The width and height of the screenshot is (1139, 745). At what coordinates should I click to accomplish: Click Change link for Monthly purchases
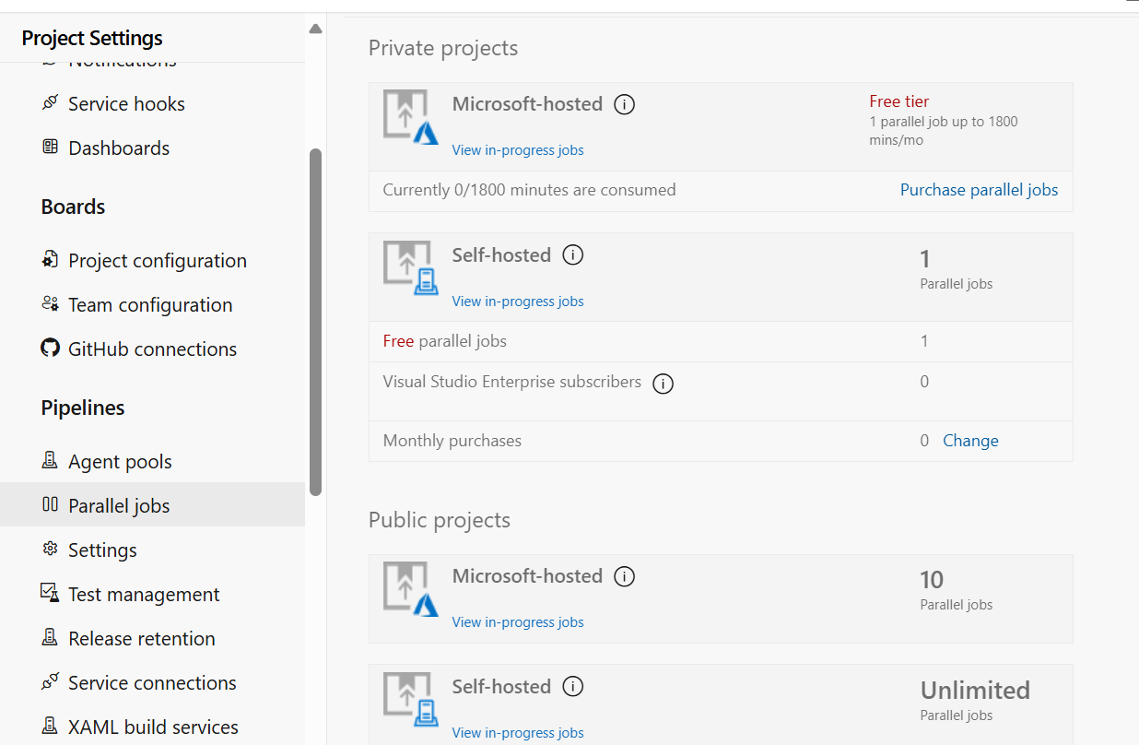point(970,441)
